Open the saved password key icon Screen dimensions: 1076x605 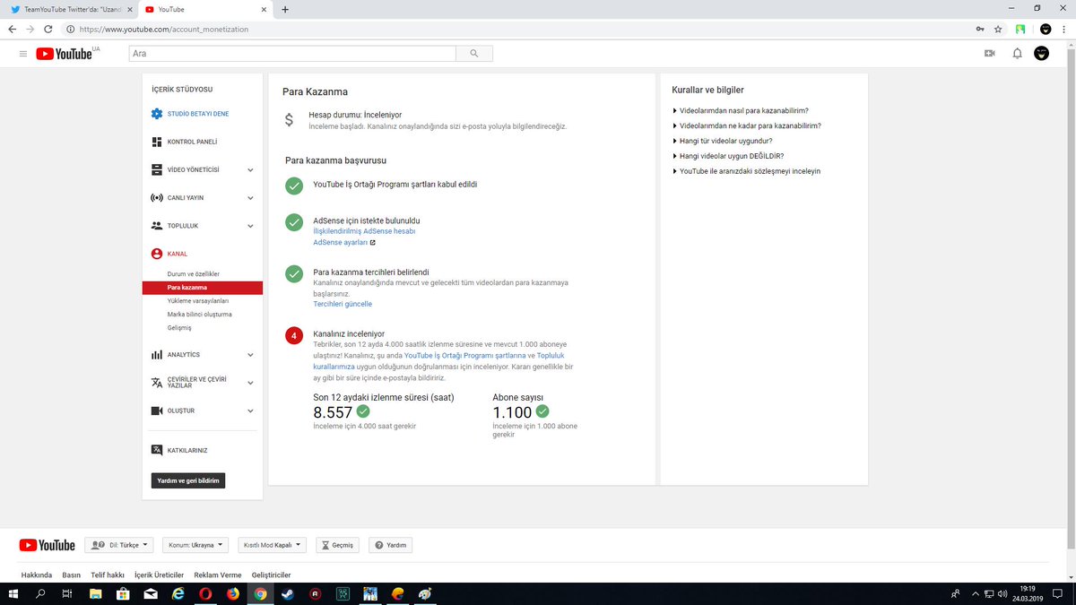point(980,29)
